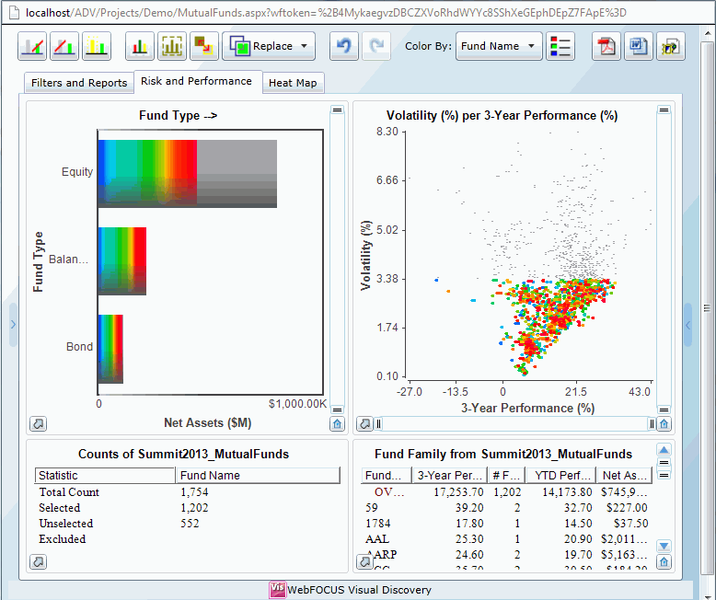Open scatter plot top menu icon
Image resolution: width=716 pixels, height=600 pixels.
click(664, 110)
